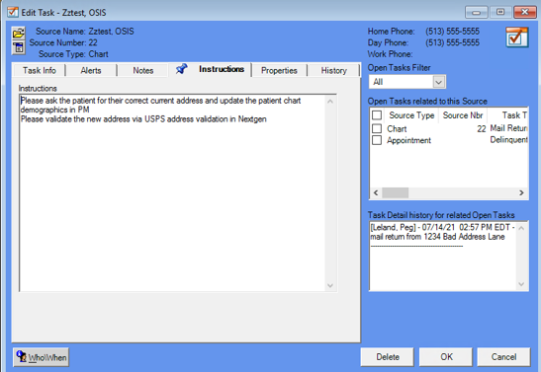Viewport: 541px width, 372px height.
Task: Click the Task Detail history scroll down arrow
Action: [x=521, y=284]
